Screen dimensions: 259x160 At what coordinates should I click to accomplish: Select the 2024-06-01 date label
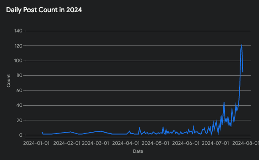tap(186, 143)
